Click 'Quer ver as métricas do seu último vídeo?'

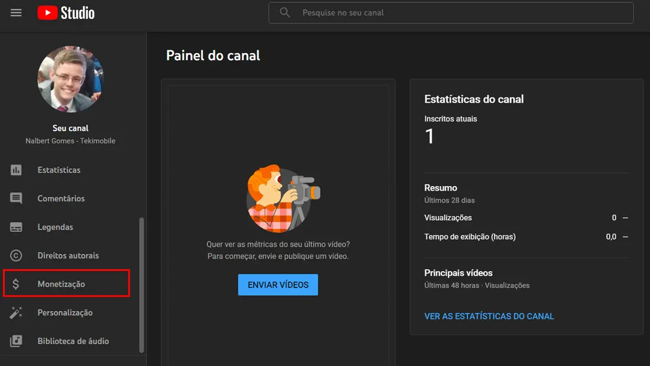278,244
